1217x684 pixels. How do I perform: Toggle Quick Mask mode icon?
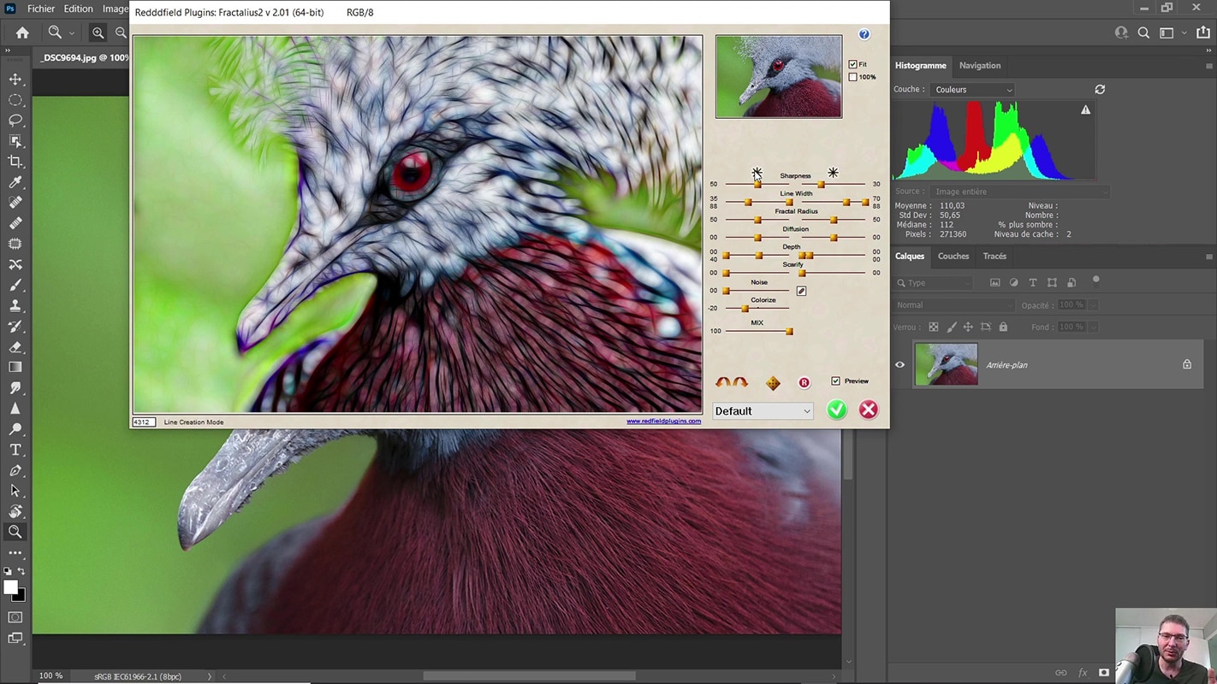pos(15,617)
